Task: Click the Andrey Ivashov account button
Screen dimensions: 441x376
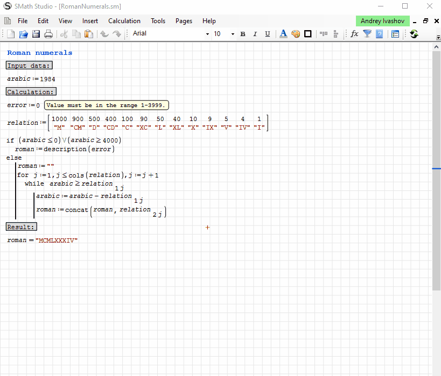Action: (x=382, y=21)
